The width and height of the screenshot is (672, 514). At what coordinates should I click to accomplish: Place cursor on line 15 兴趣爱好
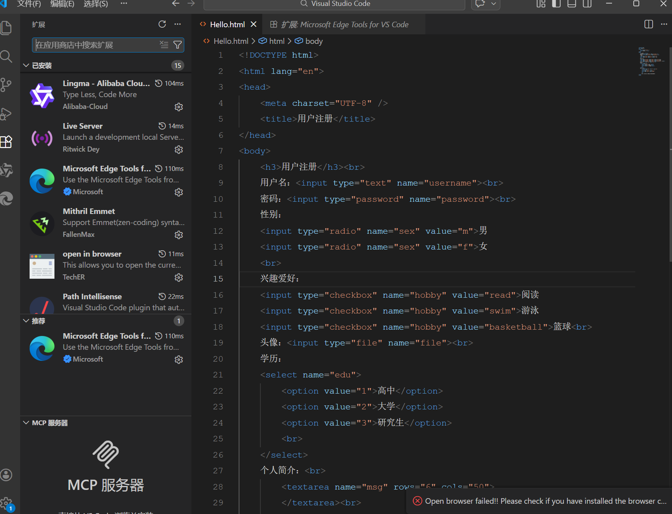pos(280,279)
